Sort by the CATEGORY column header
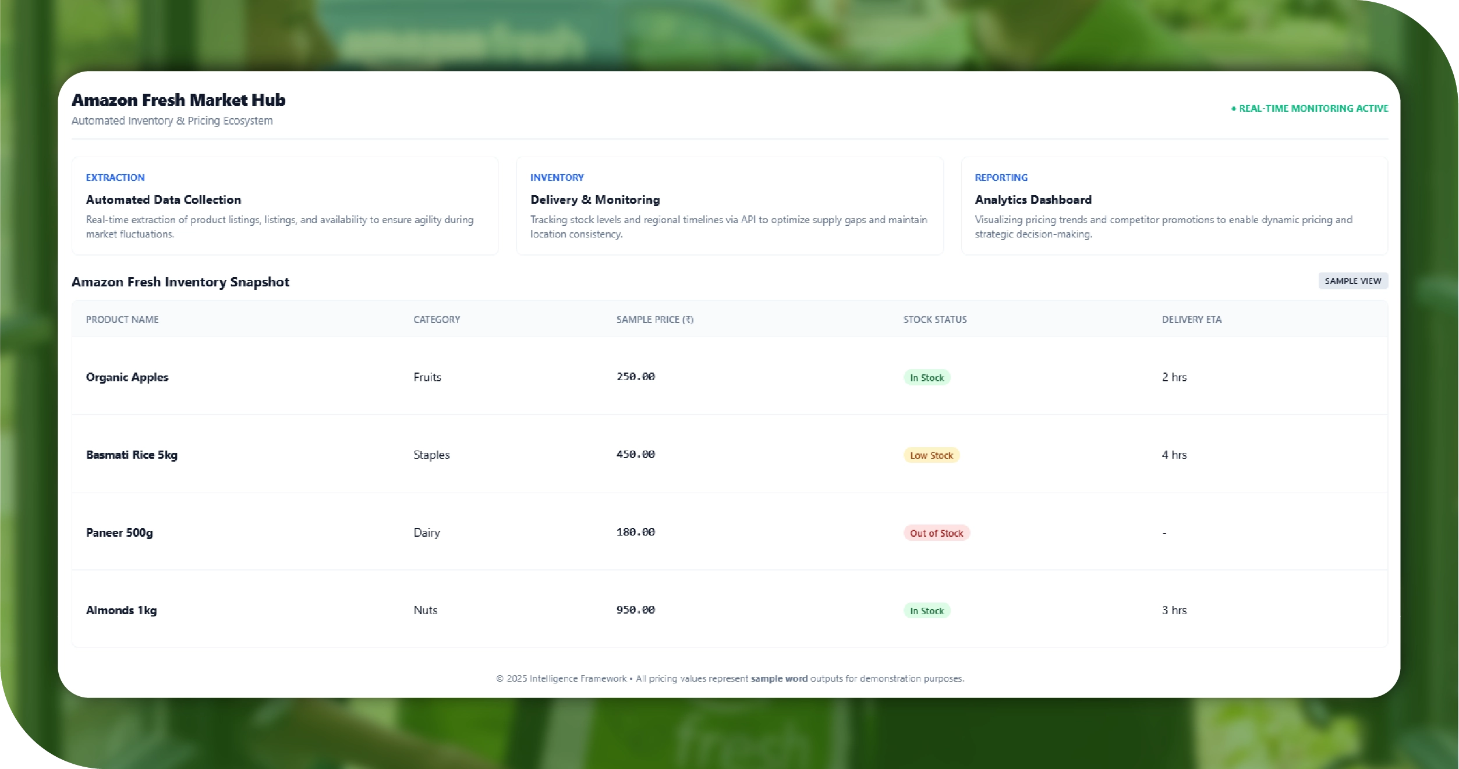The image size is (1459, 769). tap(437, 320)
